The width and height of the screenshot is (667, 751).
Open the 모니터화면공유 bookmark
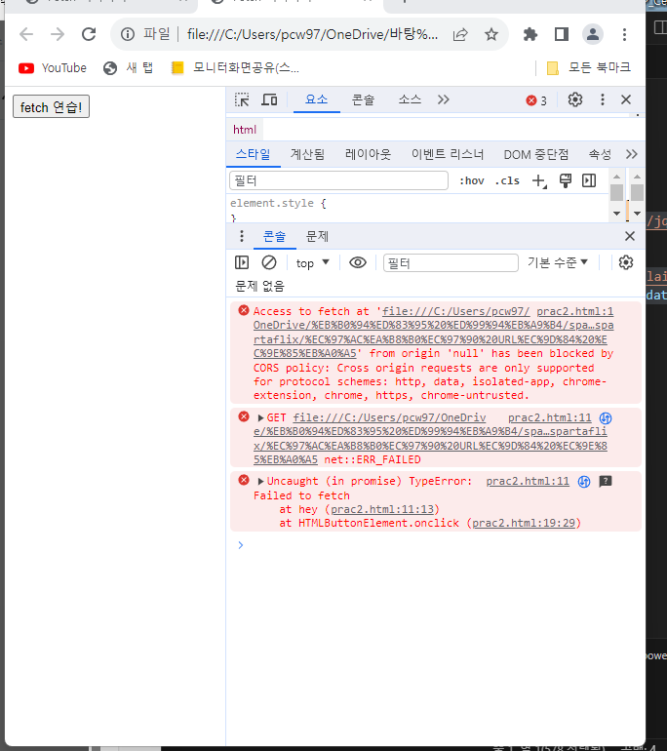(x=236, y=68)
